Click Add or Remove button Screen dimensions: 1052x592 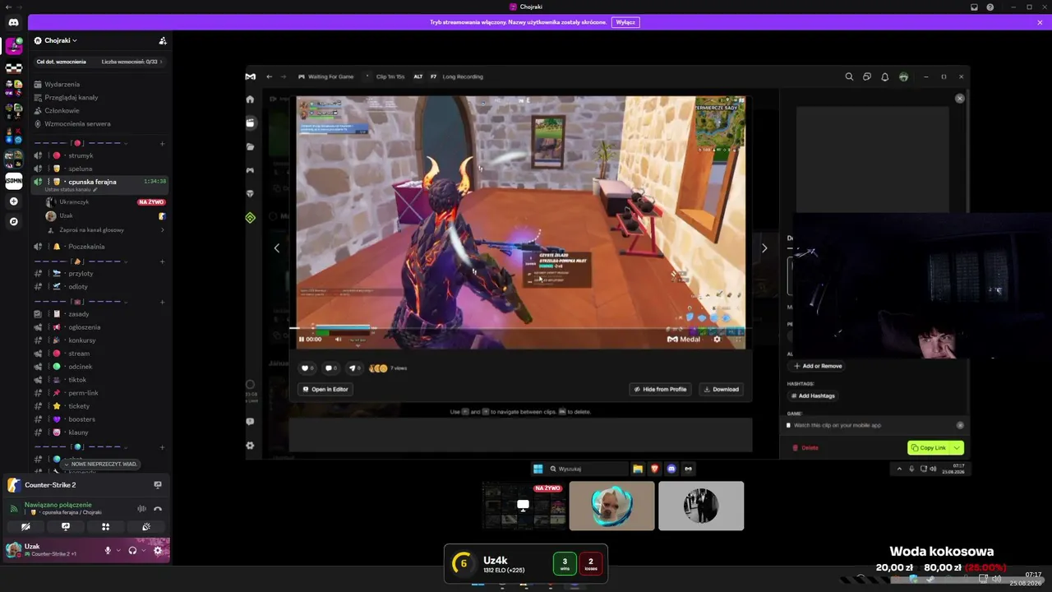point(818,366)
